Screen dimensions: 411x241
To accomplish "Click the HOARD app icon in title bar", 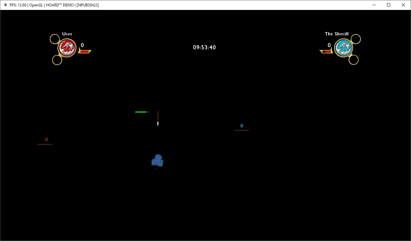I will click(x=5, y=5).
